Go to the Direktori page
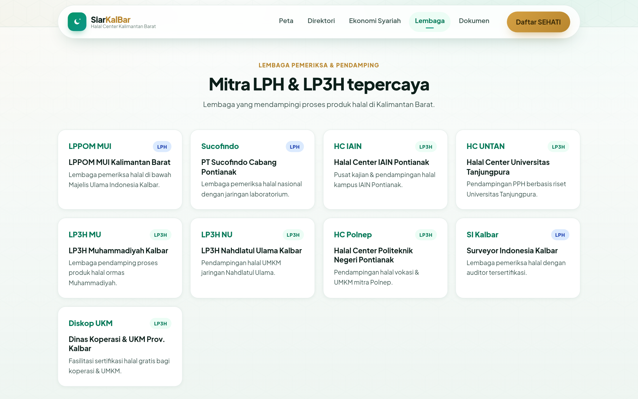The image size is (638, 399). 321,21
